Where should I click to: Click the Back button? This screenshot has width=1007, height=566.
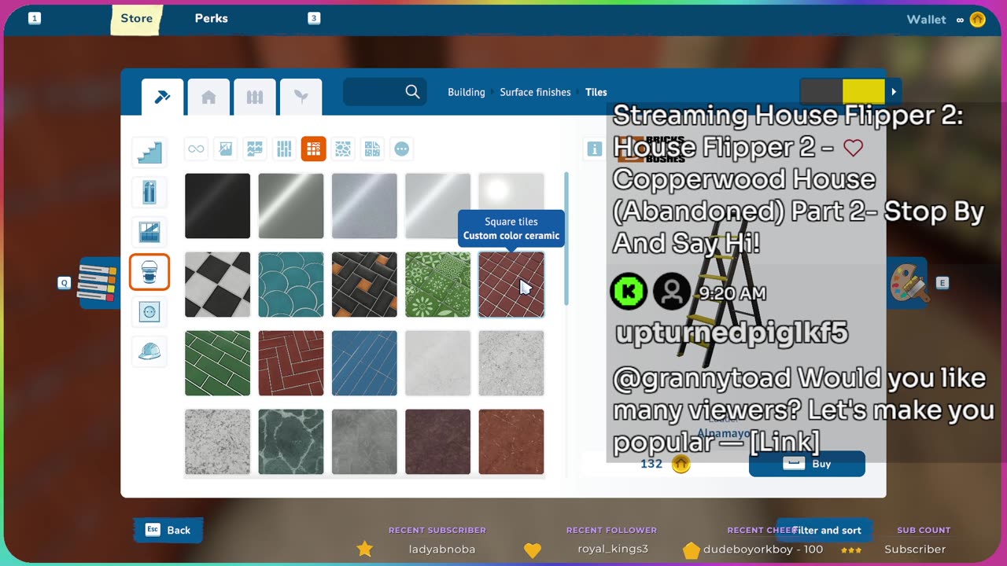point(168,530)
